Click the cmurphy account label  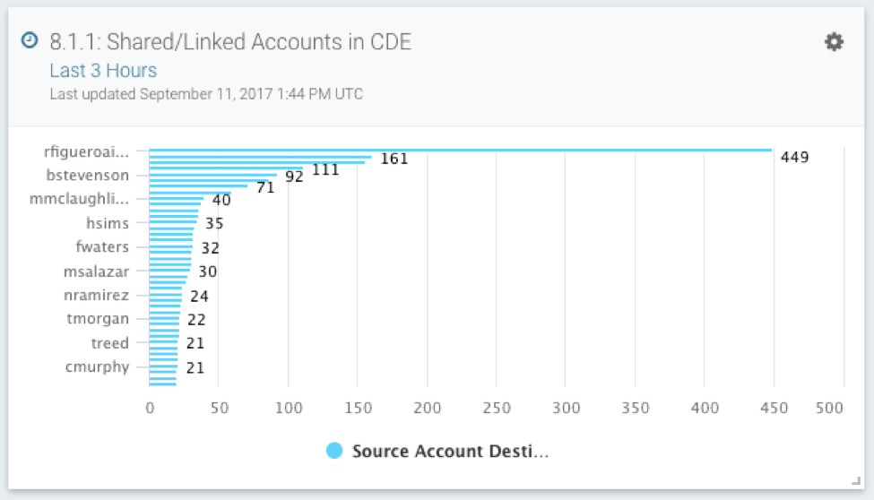(97, 366)
